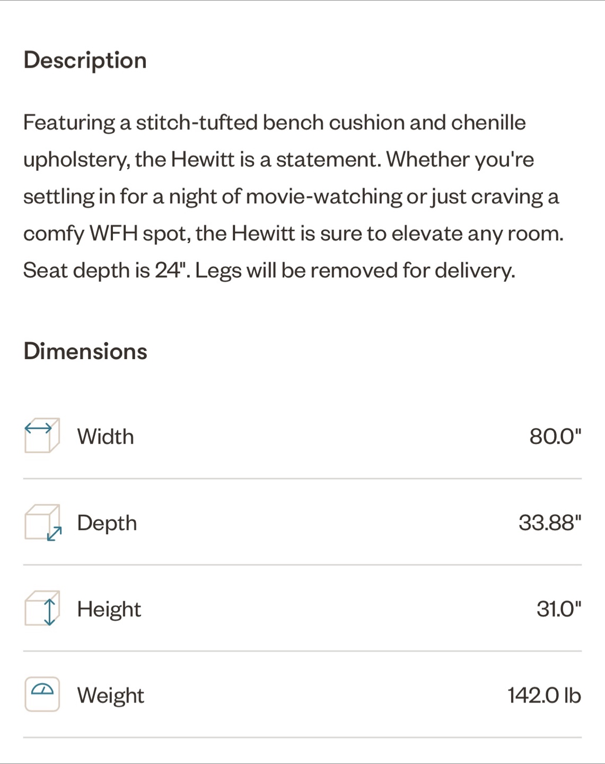Click the 142.0 lb weight value
Viewport: 605px width, 764px height.
[x=544, y=696]
